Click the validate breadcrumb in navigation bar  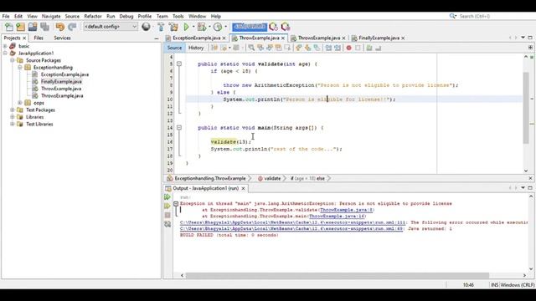272,178
